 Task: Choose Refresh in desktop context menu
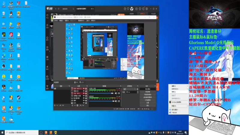click(178, 92)
